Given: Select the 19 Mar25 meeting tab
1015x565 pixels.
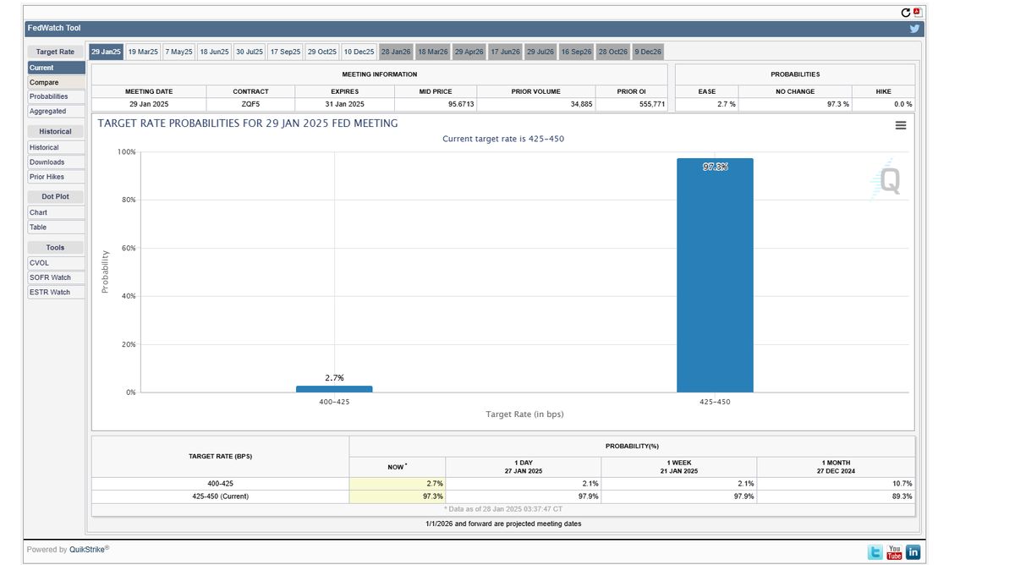Looking at the screenshot, I should pos(142,51).
